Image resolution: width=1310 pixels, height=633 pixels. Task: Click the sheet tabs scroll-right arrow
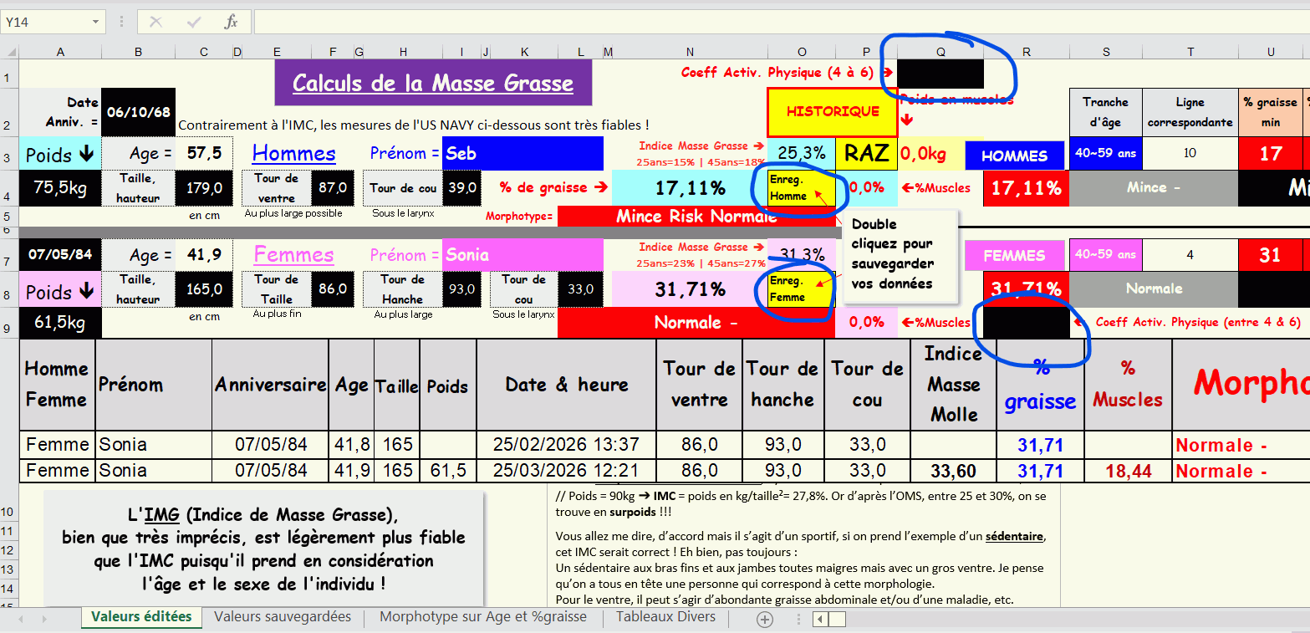pos(44,619)
